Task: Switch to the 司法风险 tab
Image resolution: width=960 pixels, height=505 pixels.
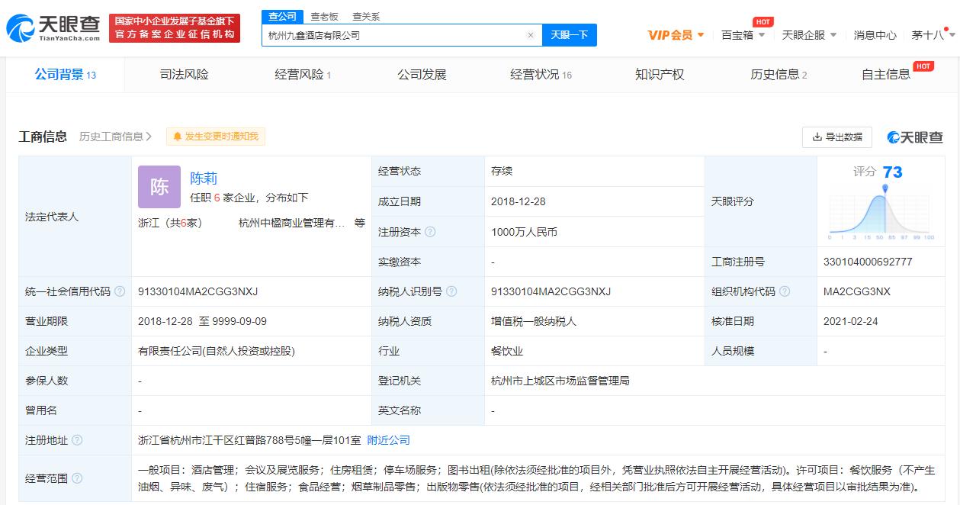Action: 184,75
